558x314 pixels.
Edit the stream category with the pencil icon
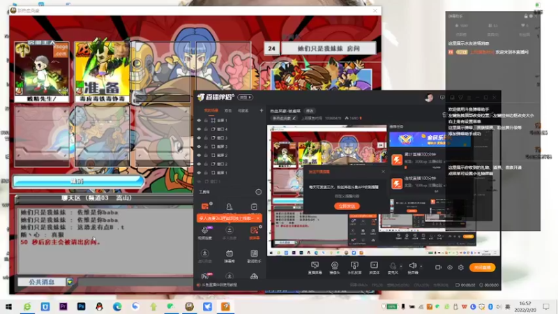pos(294,118)
